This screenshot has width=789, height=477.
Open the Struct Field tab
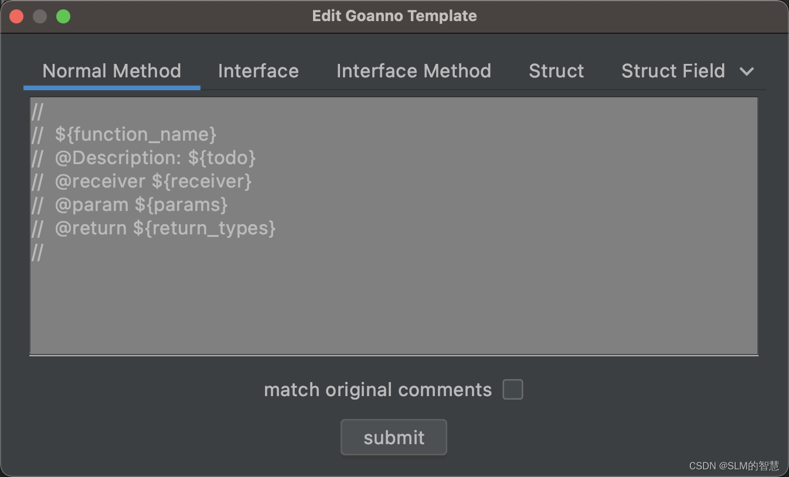673,71
